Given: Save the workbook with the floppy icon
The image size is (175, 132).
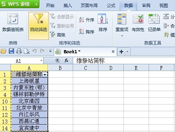Looking at the screenshot, I should [x=11, y=51].
